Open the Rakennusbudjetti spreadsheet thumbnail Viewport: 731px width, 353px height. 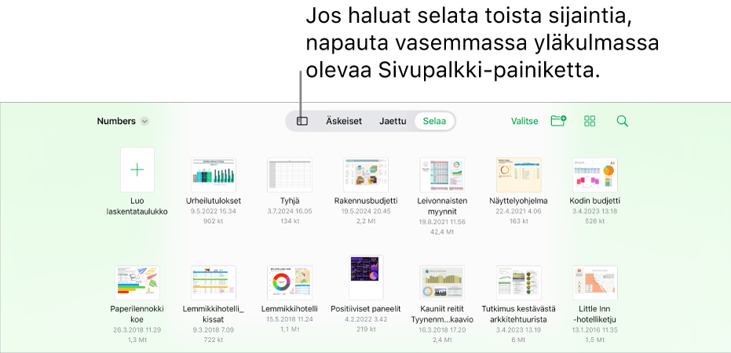click(366, 175)
